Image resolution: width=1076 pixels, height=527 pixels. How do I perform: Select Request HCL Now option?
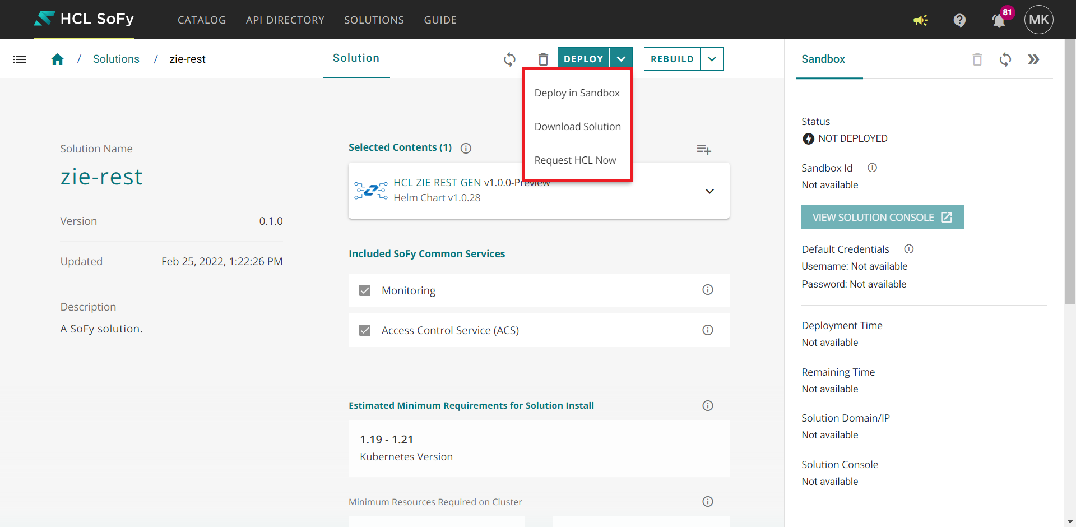577,160
